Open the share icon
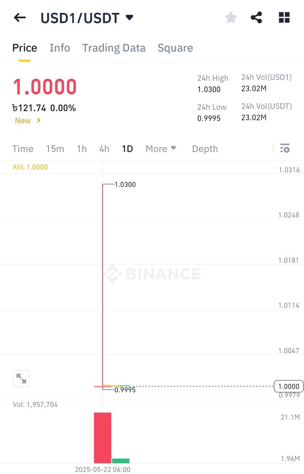The width and height of the screenshot is (304, 474). click(256, 18)
